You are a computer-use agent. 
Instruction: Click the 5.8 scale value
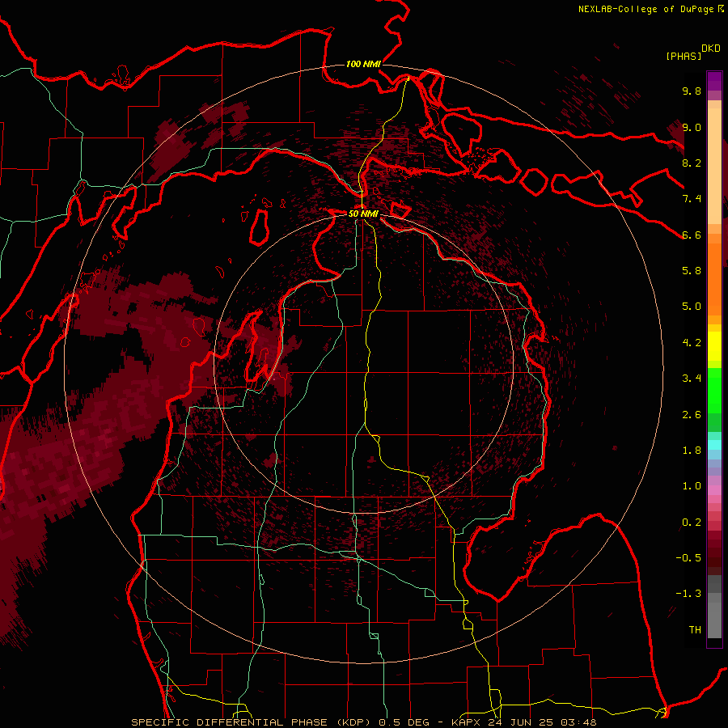tap(692, 271)
